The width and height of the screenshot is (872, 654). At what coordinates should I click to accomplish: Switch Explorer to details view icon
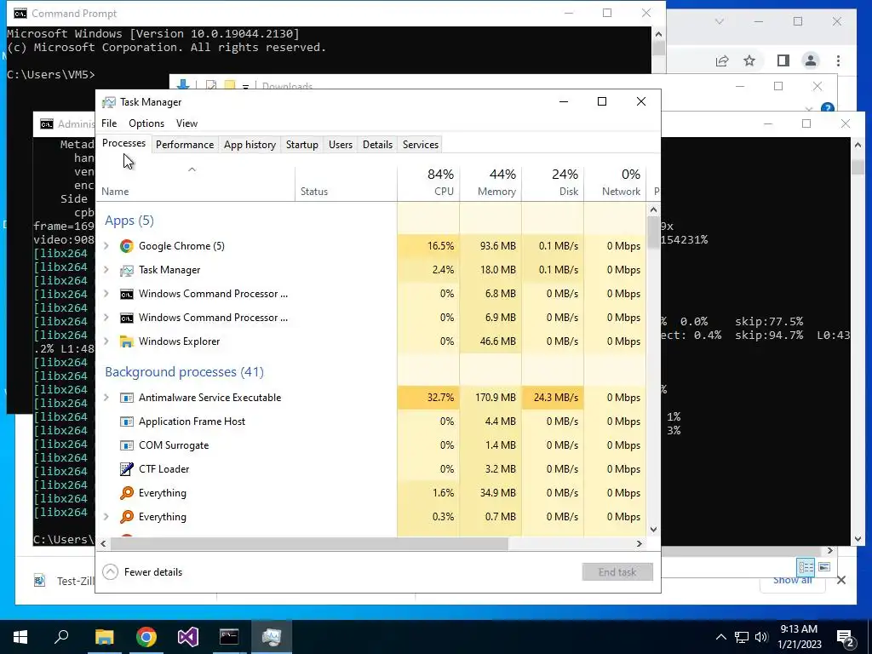(806, 566)
